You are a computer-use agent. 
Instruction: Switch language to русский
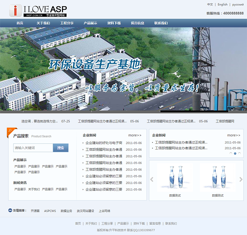coord(238,5)
